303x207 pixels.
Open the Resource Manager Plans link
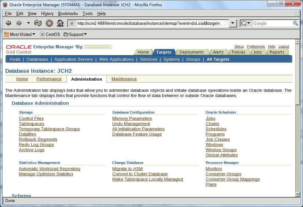click(x=211, y=184)
